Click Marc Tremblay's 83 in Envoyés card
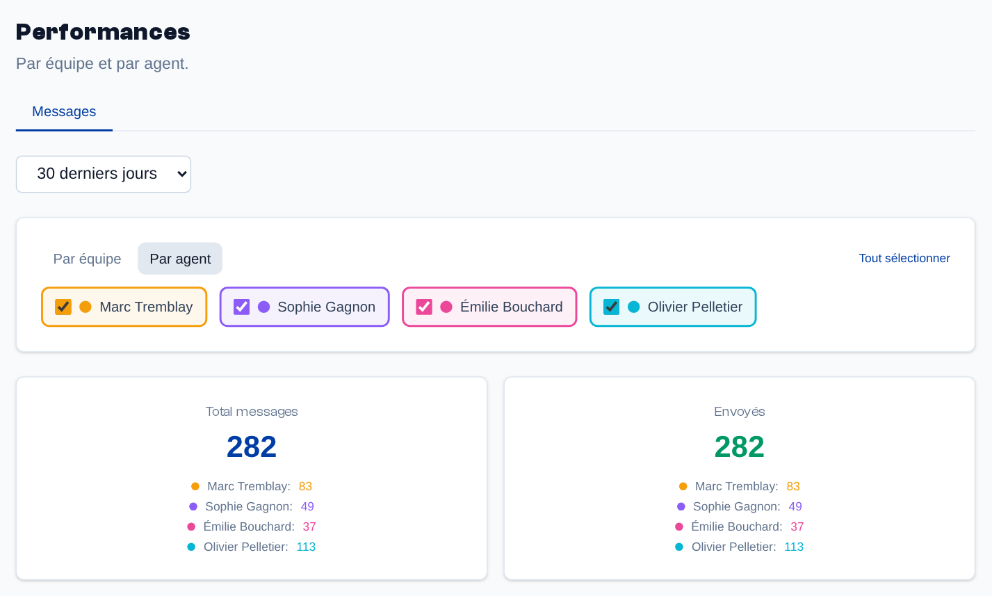 click(793, 486)
